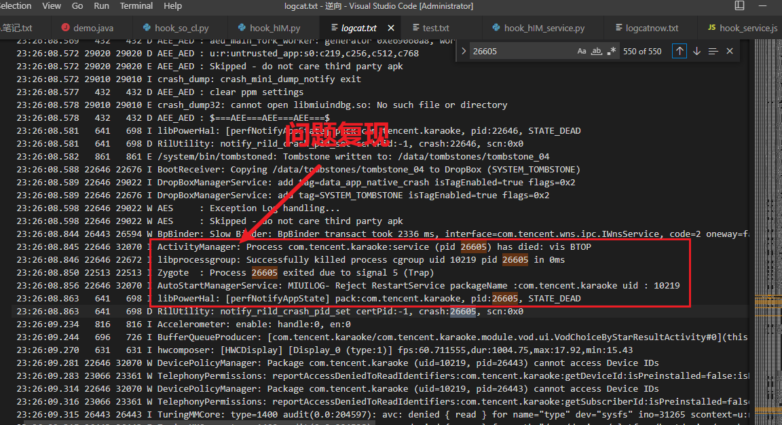Click the 'u:r:untrusted_app:s0:c219,c256,c512,c768' log line
Image resolution: width=782 pixels, height=425 pixels.
(x=217, y=54)
